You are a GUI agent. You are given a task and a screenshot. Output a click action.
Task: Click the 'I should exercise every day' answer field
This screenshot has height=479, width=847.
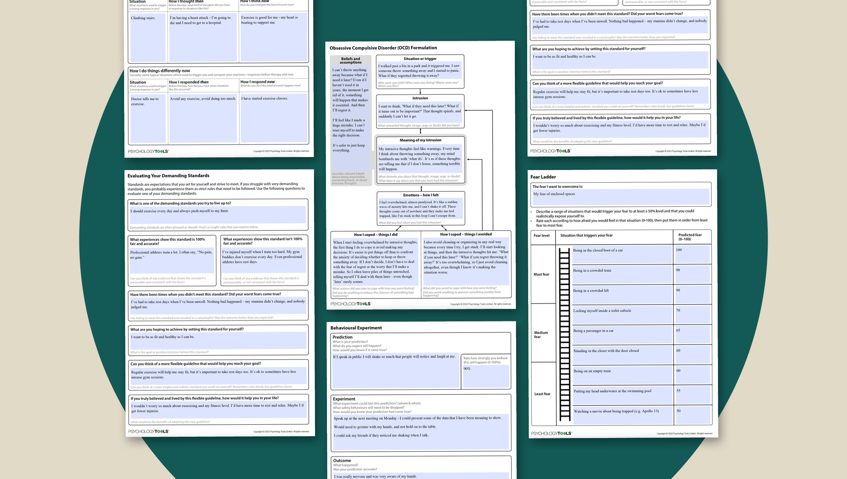tap(217, 215)
